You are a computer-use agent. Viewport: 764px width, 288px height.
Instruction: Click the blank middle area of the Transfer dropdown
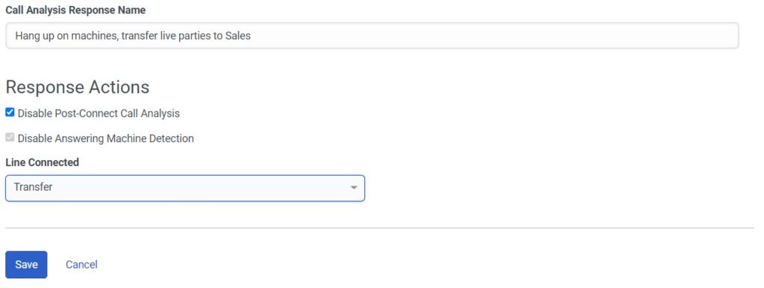195,188
